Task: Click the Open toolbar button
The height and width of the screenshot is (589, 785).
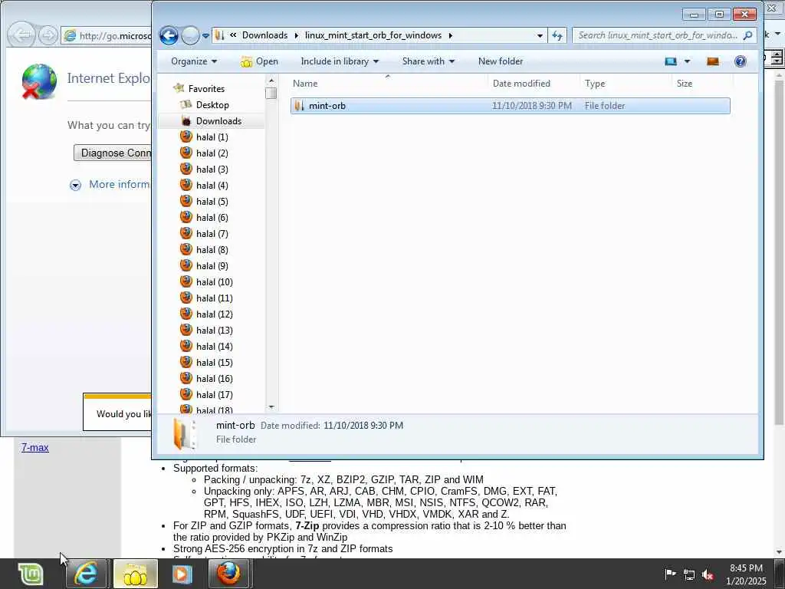Action: click(259, 61)
